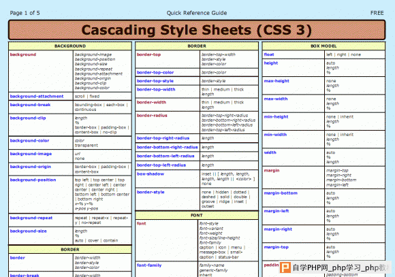Click the 'scroll | fixed' value cell

tap(103, 96)
